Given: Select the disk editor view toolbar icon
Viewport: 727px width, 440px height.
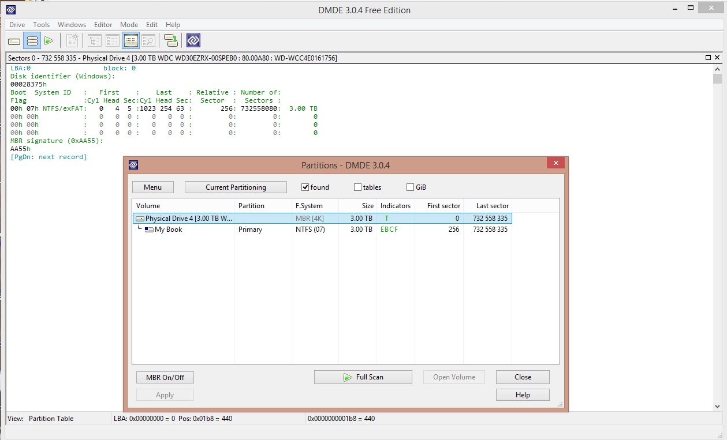Looking at the screenshot, I should 131,41.
